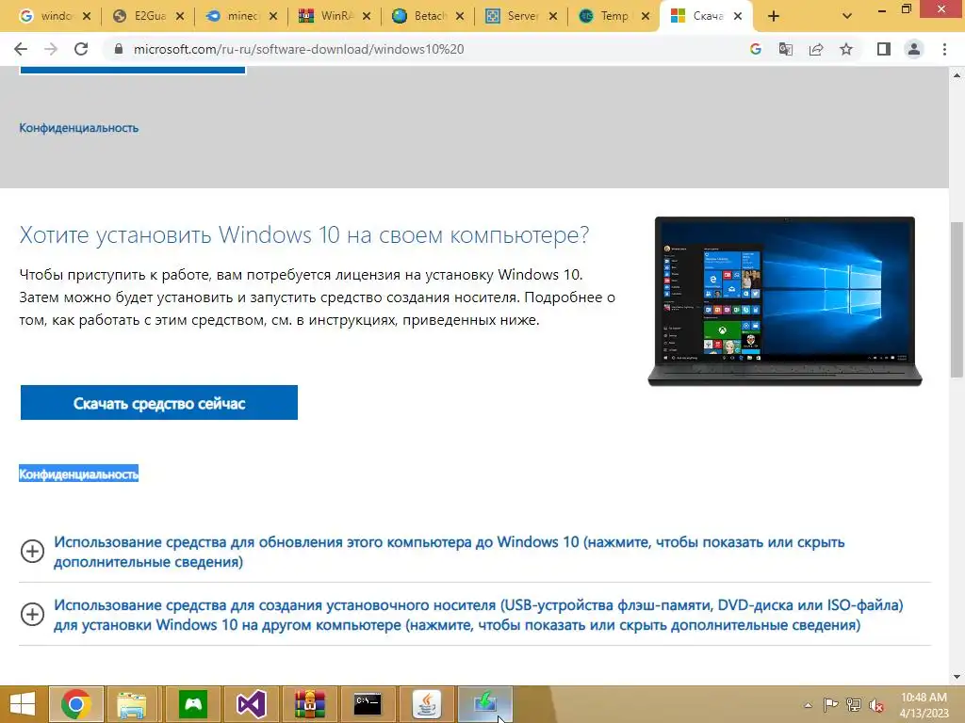
Task: Go back to the previous page
Action: pos(21,49)
